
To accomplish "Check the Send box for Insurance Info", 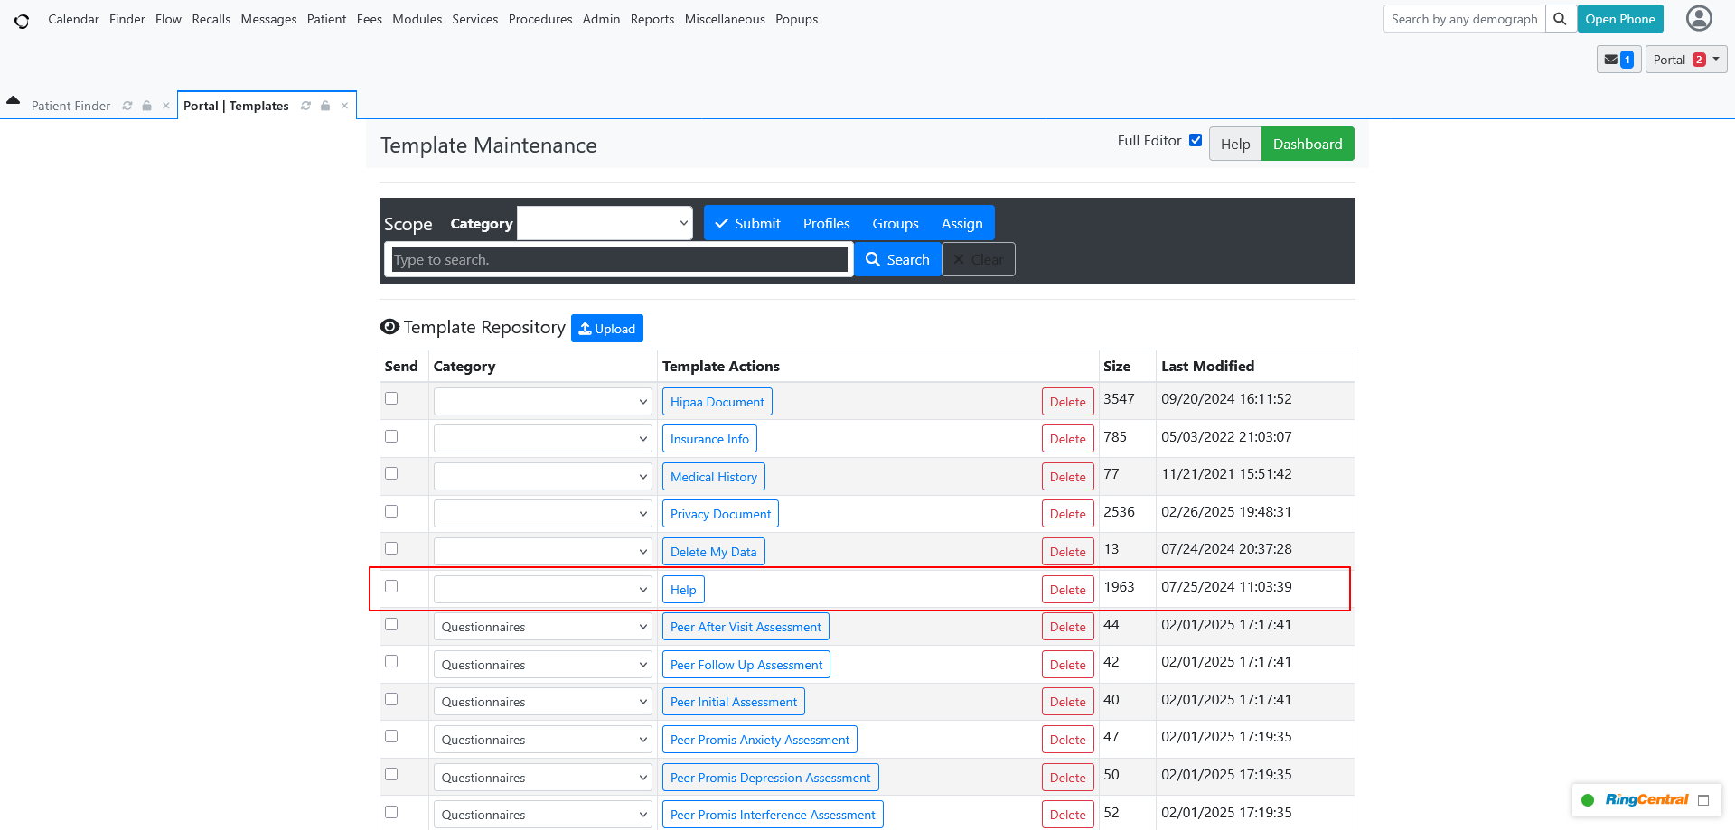I will (391, 436).
